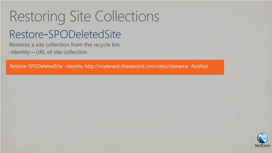Click the word 'URL' in the Identity line
Image resolution: width=272 pixels, height=153 pixels.
41,52
